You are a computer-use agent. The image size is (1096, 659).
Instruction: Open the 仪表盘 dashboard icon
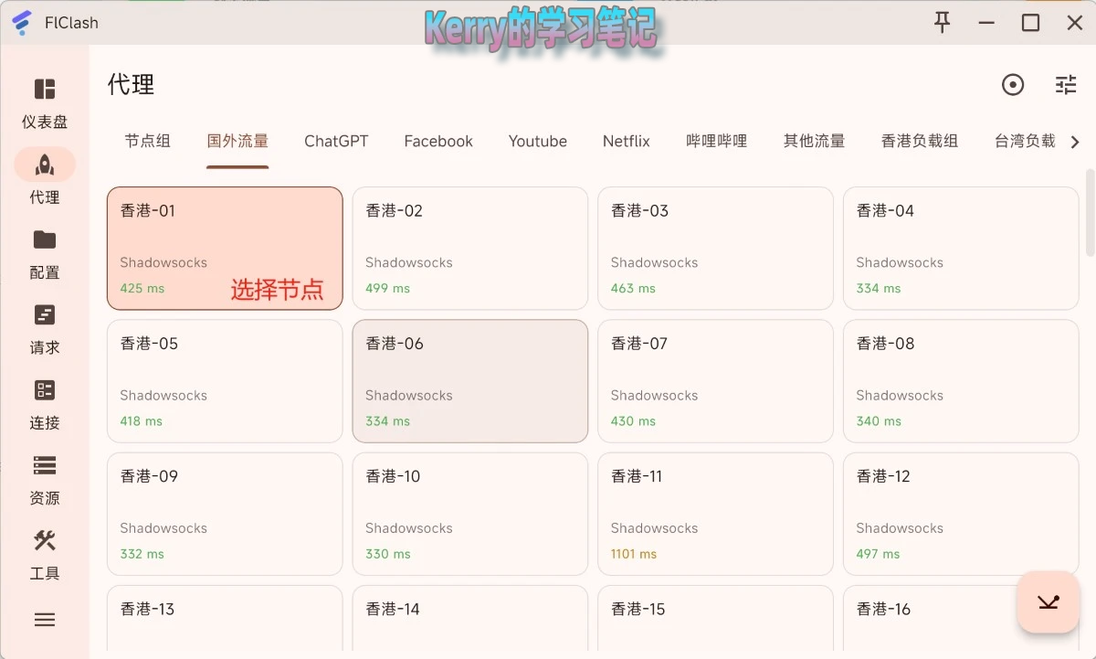tap(45, 89)
